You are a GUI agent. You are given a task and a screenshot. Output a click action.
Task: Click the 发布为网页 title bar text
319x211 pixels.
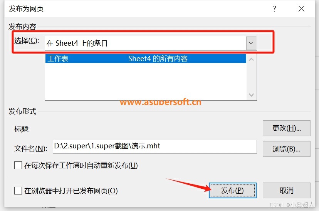(26, 9)
